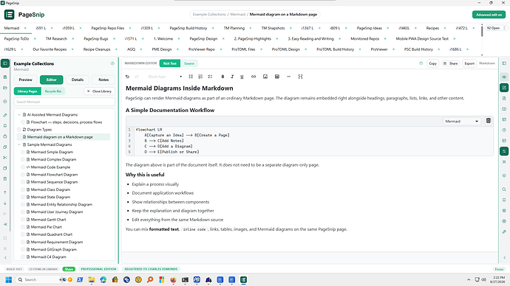510x286 pixels.
Task: Click the Copy button
Action: click(x=432, y=63)
